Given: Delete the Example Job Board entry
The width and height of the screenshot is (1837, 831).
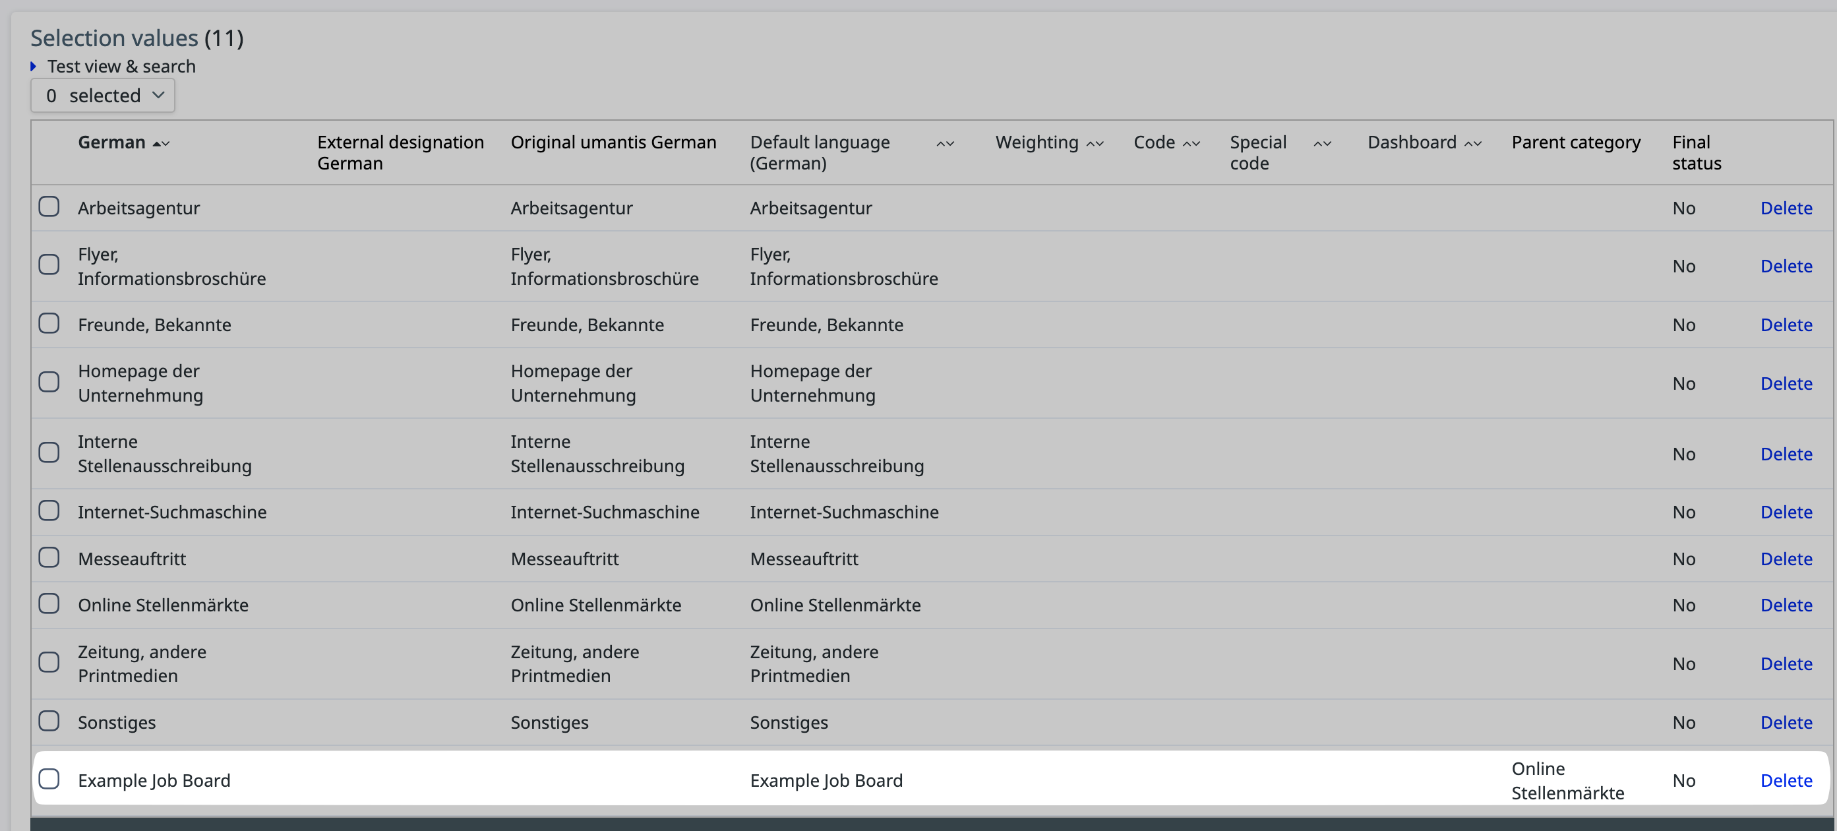Looking at the screenshot, I should [1786, 780].
